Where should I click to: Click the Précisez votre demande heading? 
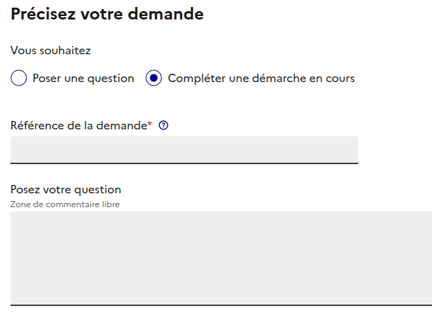click(x=107, y=14)
